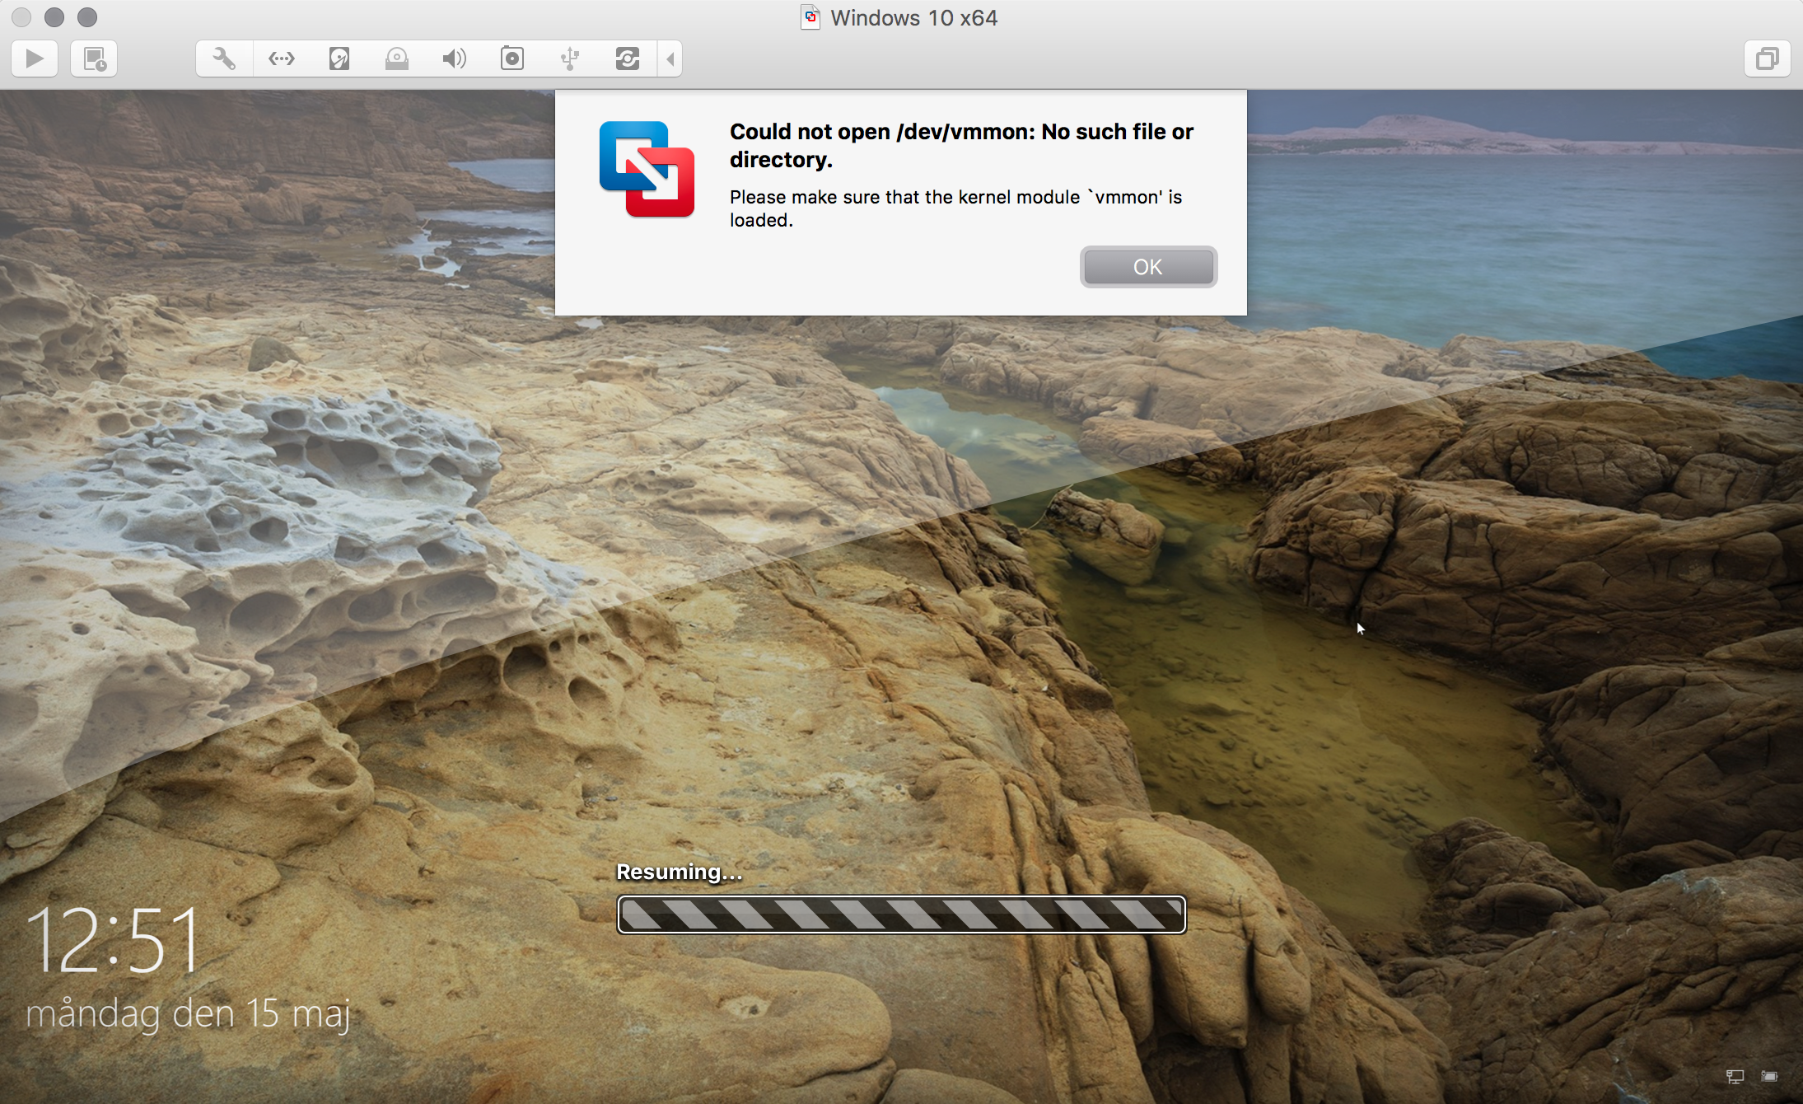The width and height of the screenshot is (1803, 1104).
Task: Click the sound card speaker icon
Action: [x=454, y=59]
